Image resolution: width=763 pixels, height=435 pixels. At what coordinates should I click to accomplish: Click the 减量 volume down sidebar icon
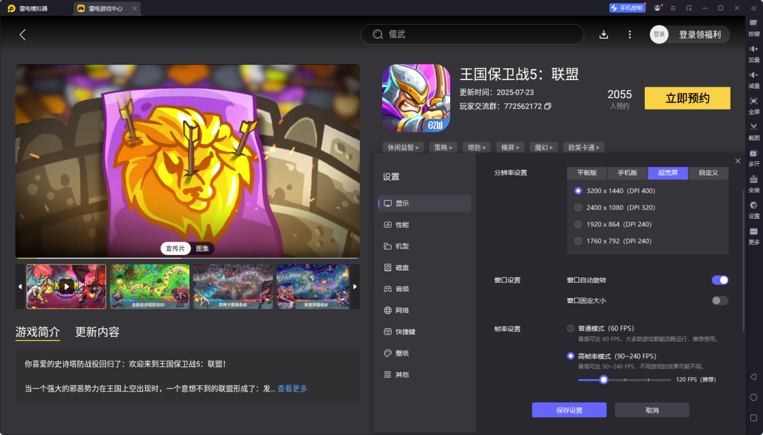coord(754,79)
